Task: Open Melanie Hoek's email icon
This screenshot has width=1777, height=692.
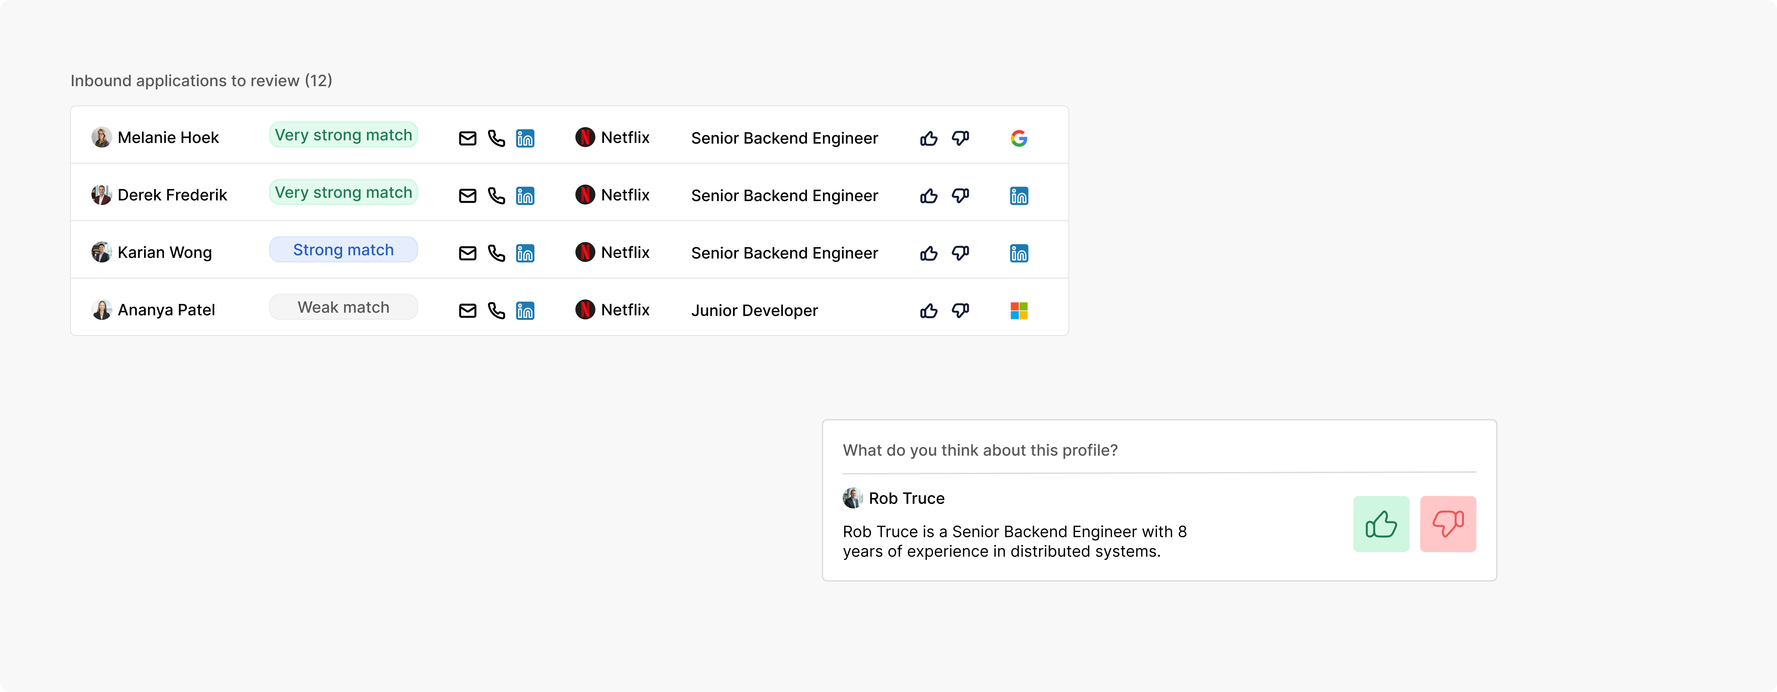Action: (x=467, y=138)
